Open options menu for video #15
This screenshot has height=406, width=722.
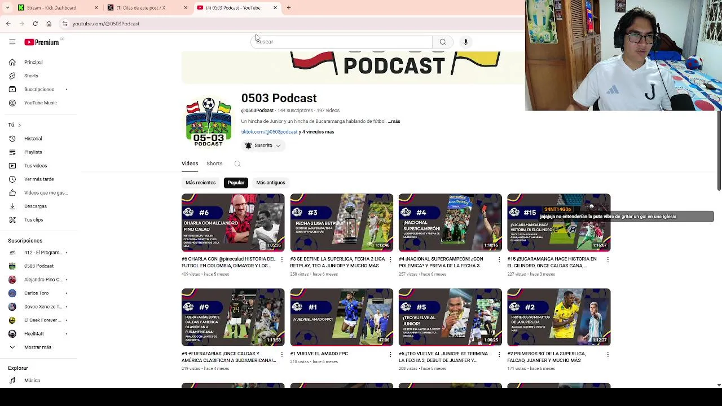(x=607, y=259)
